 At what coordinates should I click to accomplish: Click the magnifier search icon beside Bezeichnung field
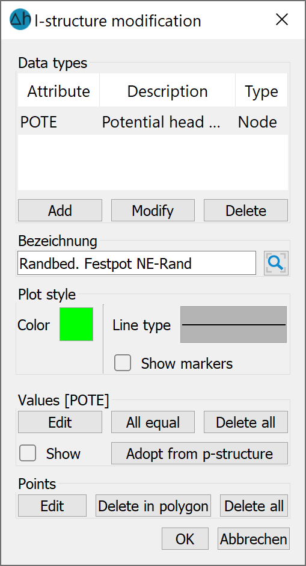(x=276, y=263)
